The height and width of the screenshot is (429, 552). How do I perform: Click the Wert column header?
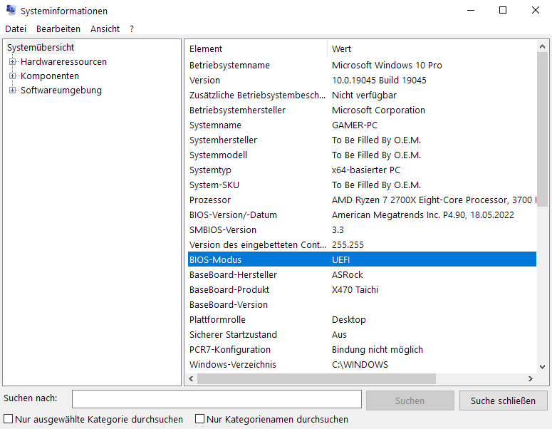(432, 48)
